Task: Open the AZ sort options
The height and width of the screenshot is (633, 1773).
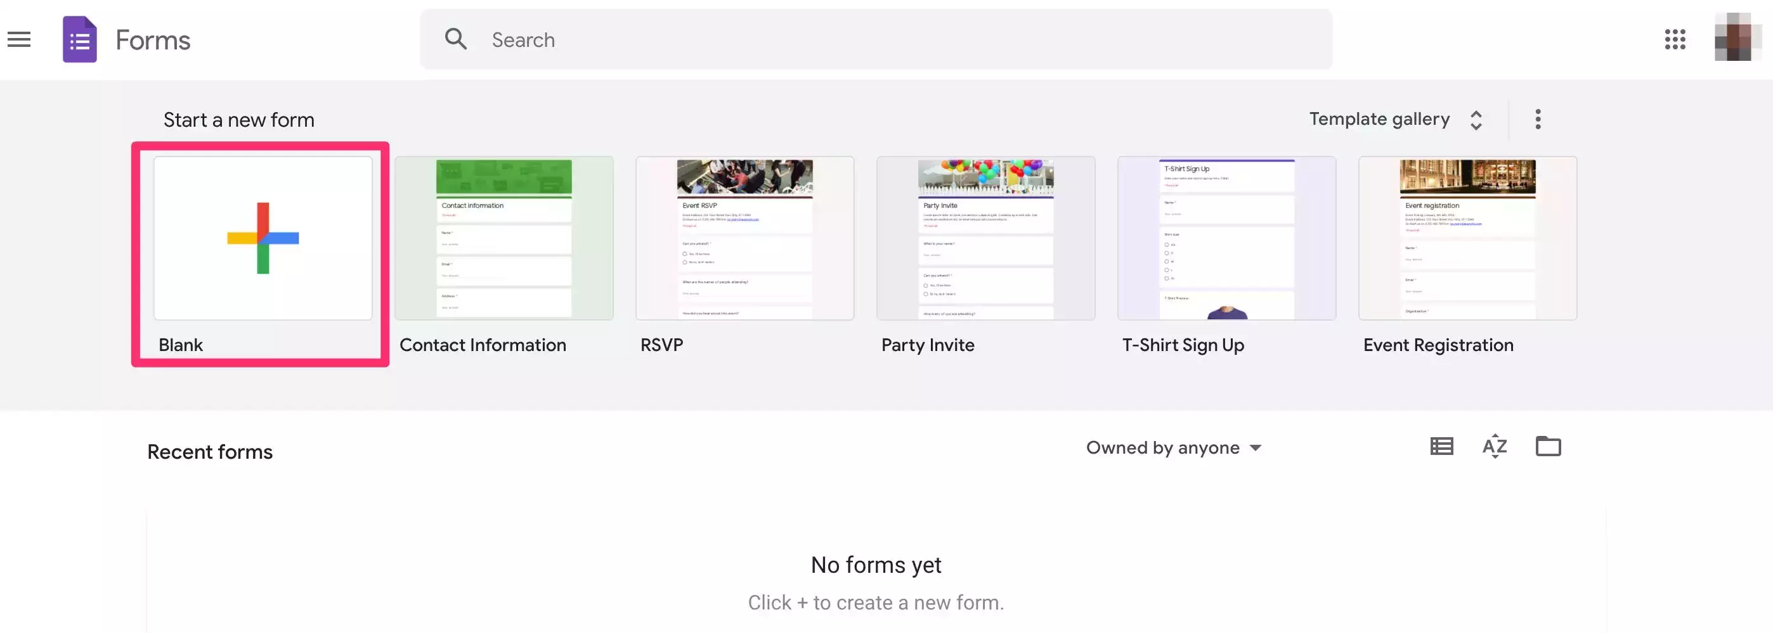Action: (x=1494, y=447)
